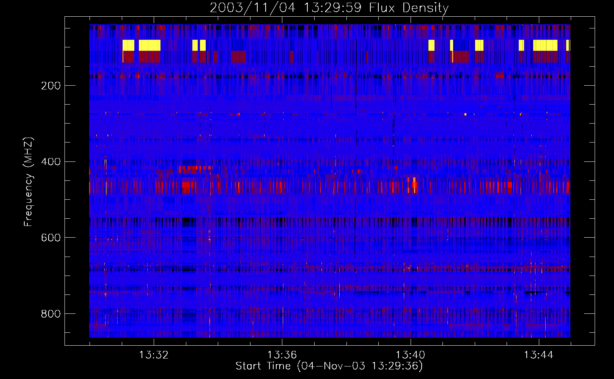The height and width of the screenshot is (379, 614).
Task: Click the 600 frequency tick label
Action: [x=51, y=238]
